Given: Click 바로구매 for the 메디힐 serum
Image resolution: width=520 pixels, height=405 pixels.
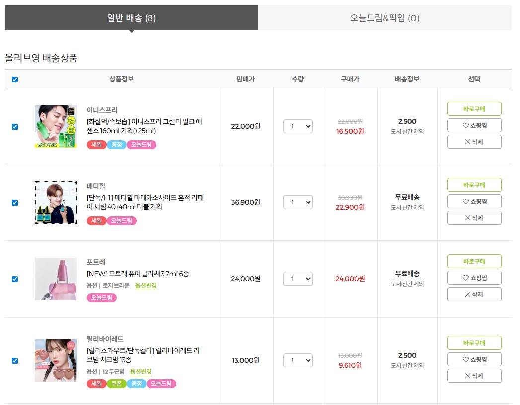Looking at the screenshot, I should (474, 185).
